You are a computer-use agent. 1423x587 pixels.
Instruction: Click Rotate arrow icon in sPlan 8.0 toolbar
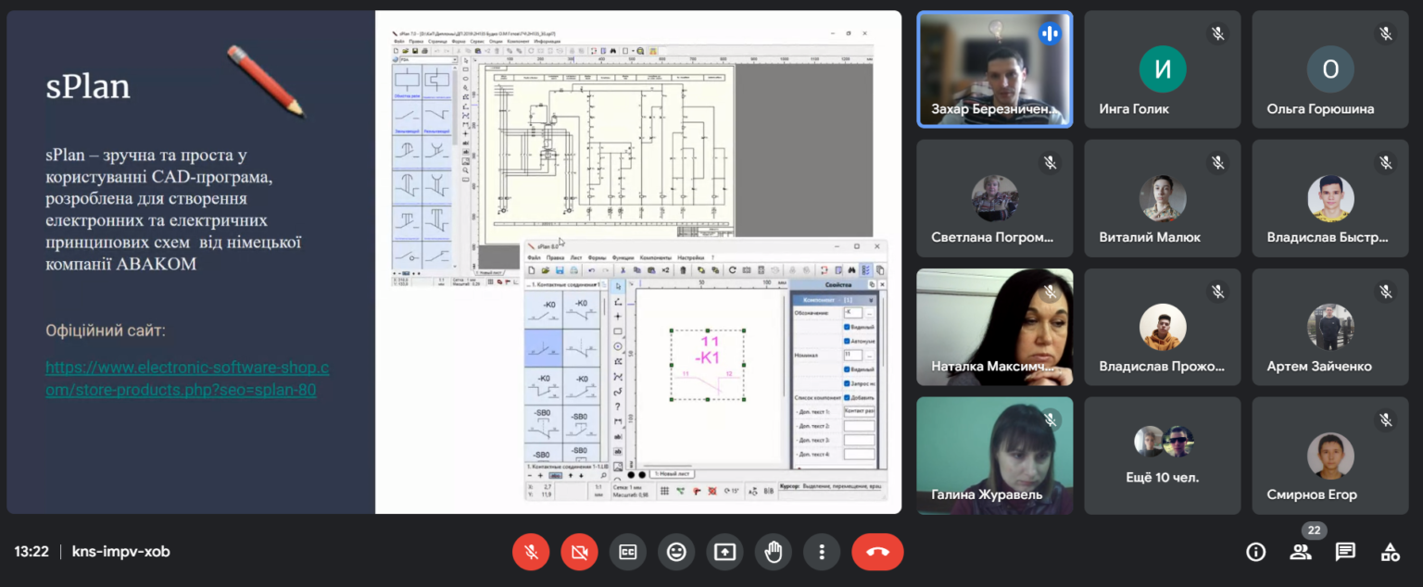732,270
